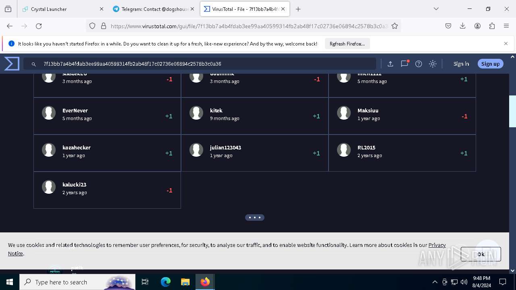Click the site padlock icon
516x290 pixels.
point(104,26)
